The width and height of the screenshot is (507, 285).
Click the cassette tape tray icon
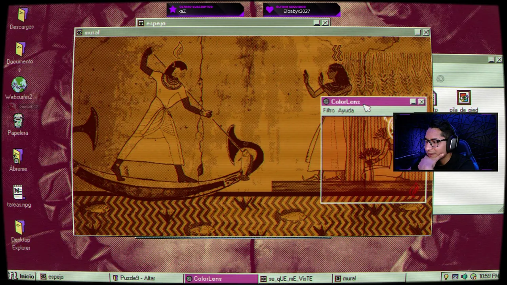pos(455,276)
